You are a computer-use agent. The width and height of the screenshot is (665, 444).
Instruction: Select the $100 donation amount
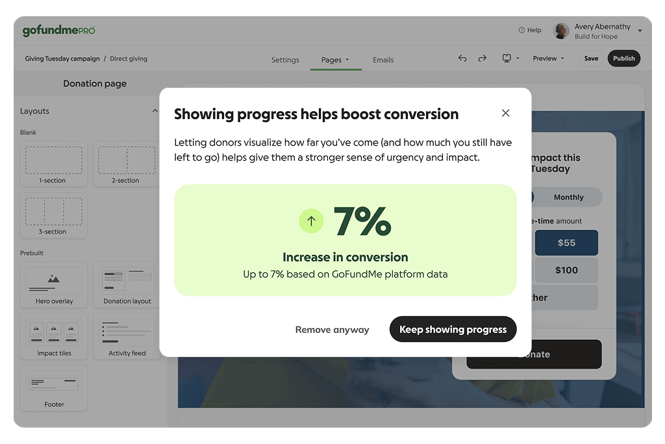pos(566,270)
